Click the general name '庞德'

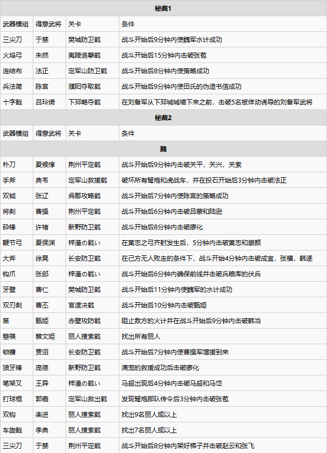click(x=42, y=367)
